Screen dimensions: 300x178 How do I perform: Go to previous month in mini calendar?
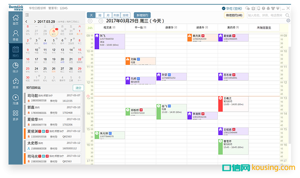pyautogui.click(x=26, y=22)
